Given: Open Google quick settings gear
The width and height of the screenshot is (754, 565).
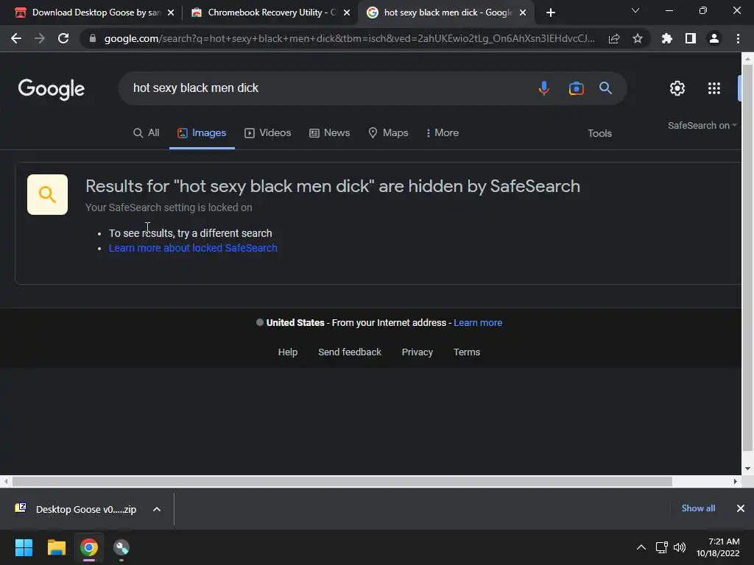Looking at the screenshot, I should 677,88.
